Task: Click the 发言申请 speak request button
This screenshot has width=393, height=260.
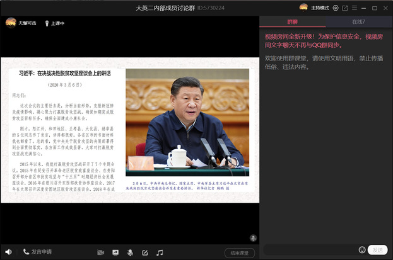Action: pyautogui.click(x=37, y=252)
